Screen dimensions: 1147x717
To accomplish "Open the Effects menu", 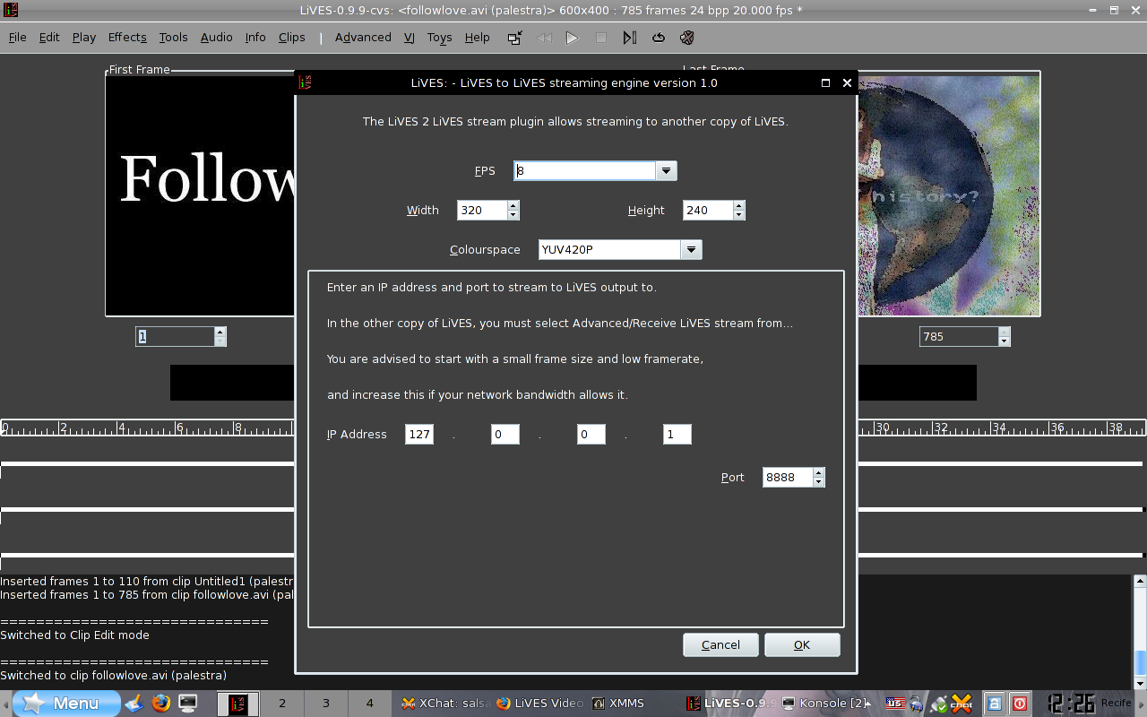I will [127, 38].
